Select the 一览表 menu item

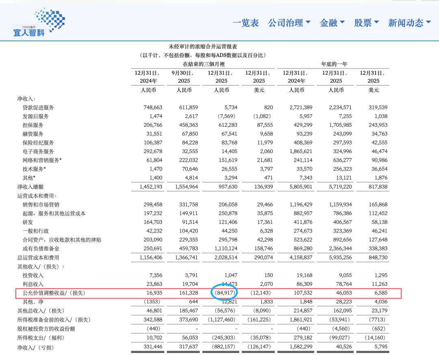[246, 23]
